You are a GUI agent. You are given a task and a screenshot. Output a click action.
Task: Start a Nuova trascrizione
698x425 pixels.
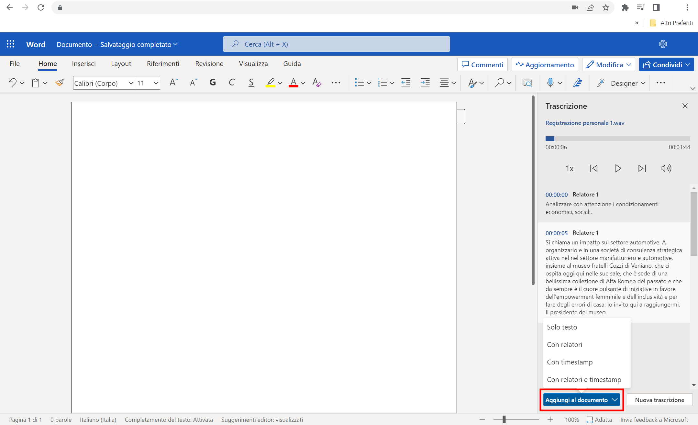tap(659, 400)
